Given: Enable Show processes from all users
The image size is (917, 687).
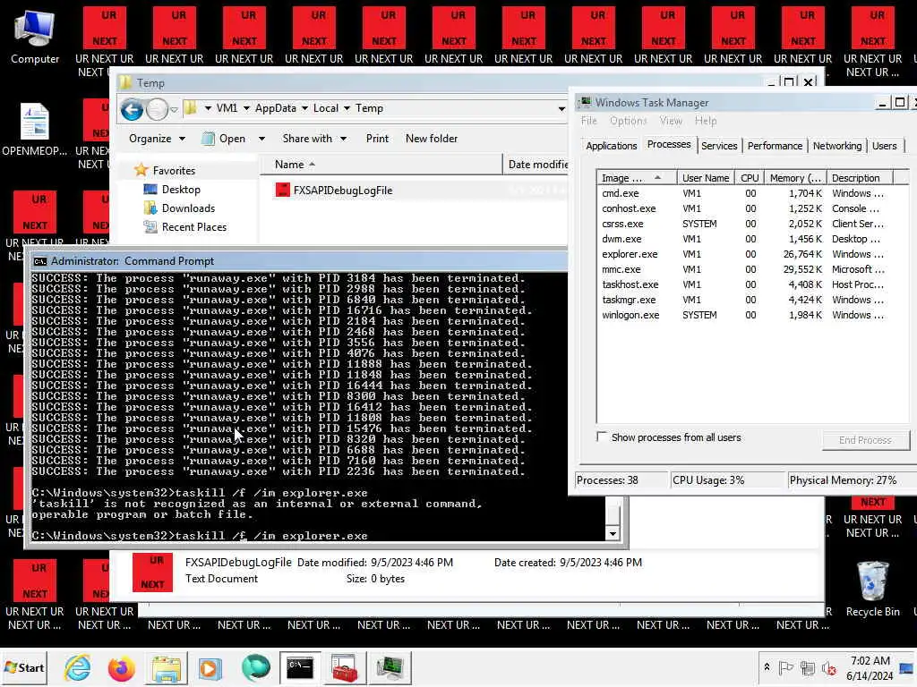Looking at the screenshot, I should point(601,437).
